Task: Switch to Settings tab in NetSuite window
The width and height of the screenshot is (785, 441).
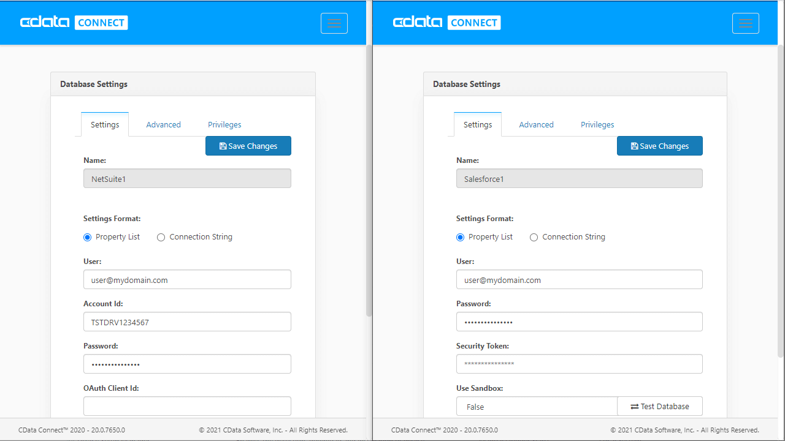Action: pyautogui.click(x=105, y=124)
